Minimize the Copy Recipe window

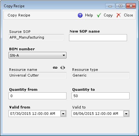click(x=110, y=6)
